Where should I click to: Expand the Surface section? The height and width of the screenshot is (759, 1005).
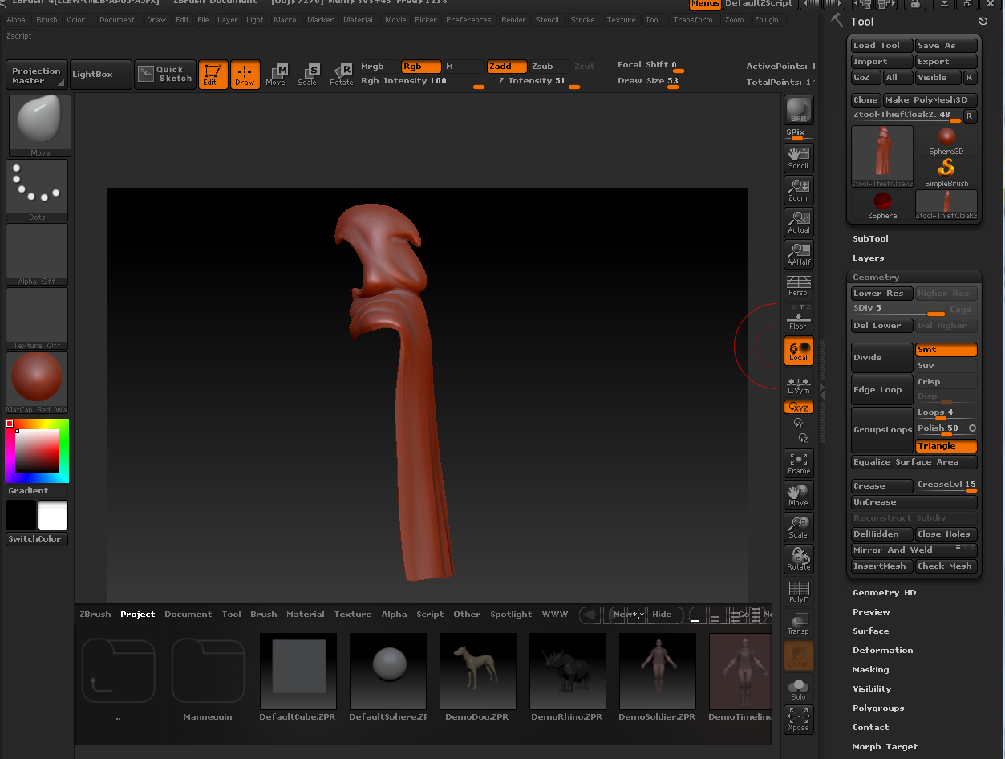click(871, 631)
